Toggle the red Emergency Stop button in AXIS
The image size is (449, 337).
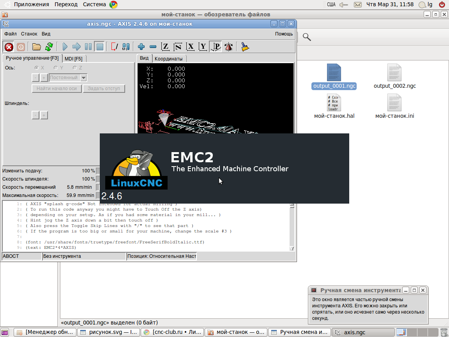(9, 47)
